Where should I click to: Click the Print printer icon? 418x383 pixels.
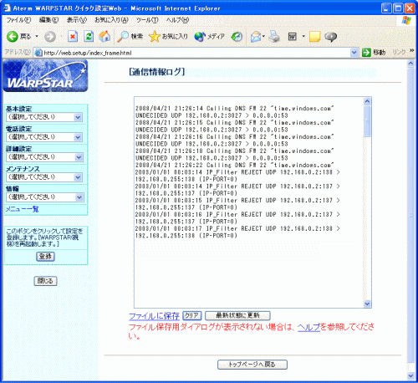point(274,37)
